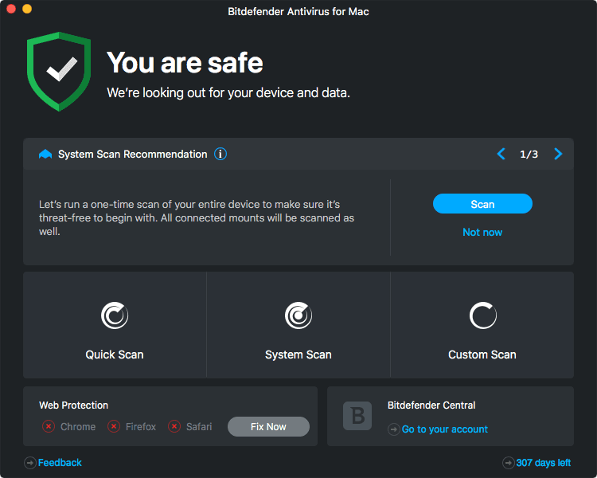This screenshot has width=597, height=478.
Task: Click the Firefox red X status icon
Action: click(114, 426)
